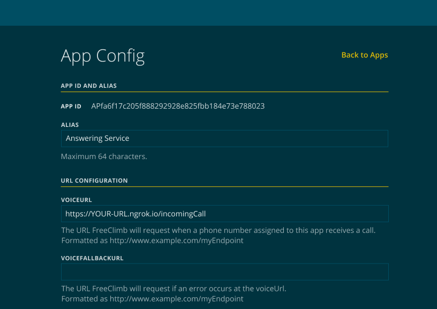Image resolution: width=437 pixels, height=309 pixels.
Task: Click the hint about a phone number receiving a call
Action: coord(218,230)
